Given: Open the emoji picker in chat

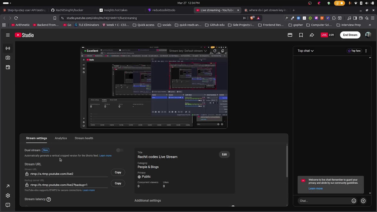Looking at the screenshot, I should point(354,201).
